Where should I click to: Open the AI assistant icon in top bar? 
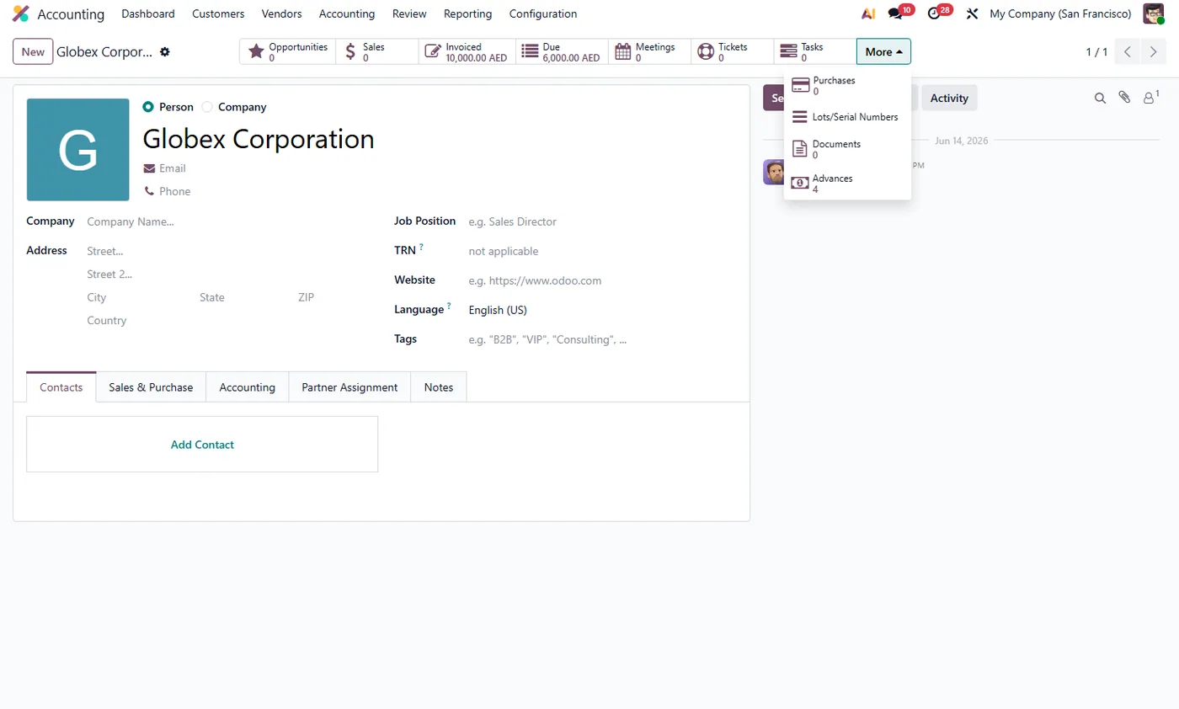(x=868, y=14)
